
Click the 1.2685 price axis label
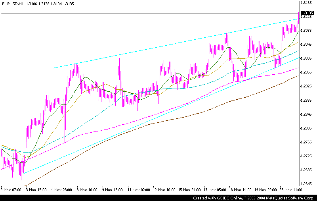(307, 170)
